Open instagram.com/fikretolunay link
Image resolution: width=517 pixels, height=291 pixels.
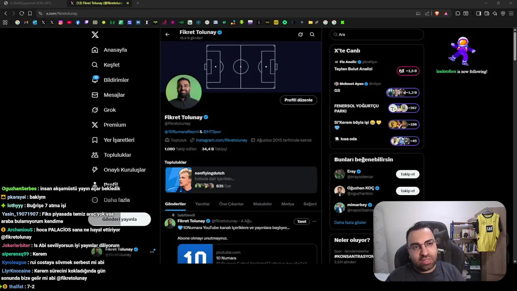click(221, 140)
